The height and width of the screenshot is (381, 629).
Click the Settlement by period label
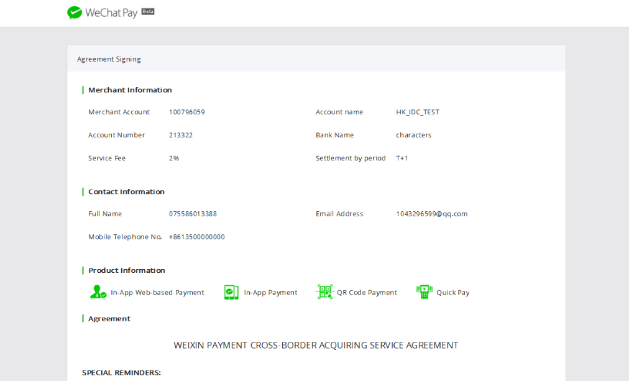point(351,158)
